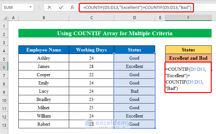Expand the Name Box dropdown arrow
Screen dimensions: 216x134
pyautogui.click(x=30, y=7)
